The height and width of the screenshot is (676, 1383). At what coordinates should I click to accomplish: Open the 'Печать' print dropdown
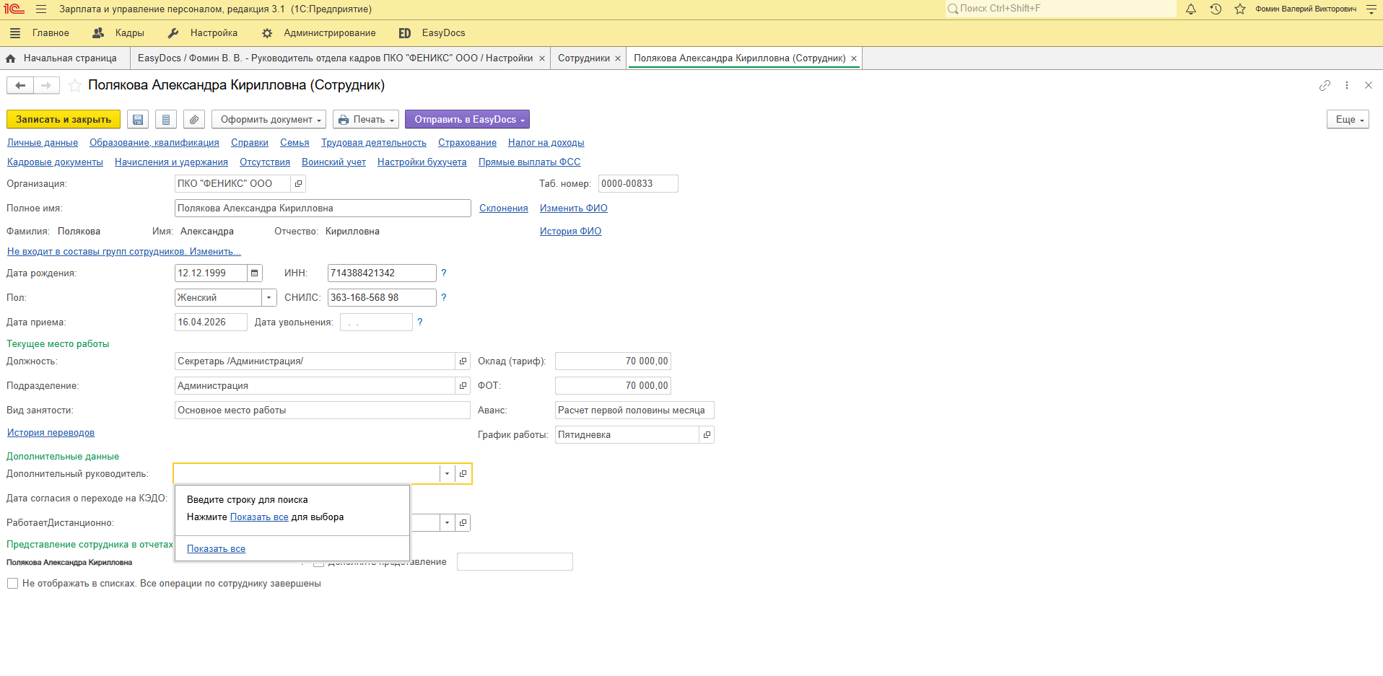click(x=366, y=120)
